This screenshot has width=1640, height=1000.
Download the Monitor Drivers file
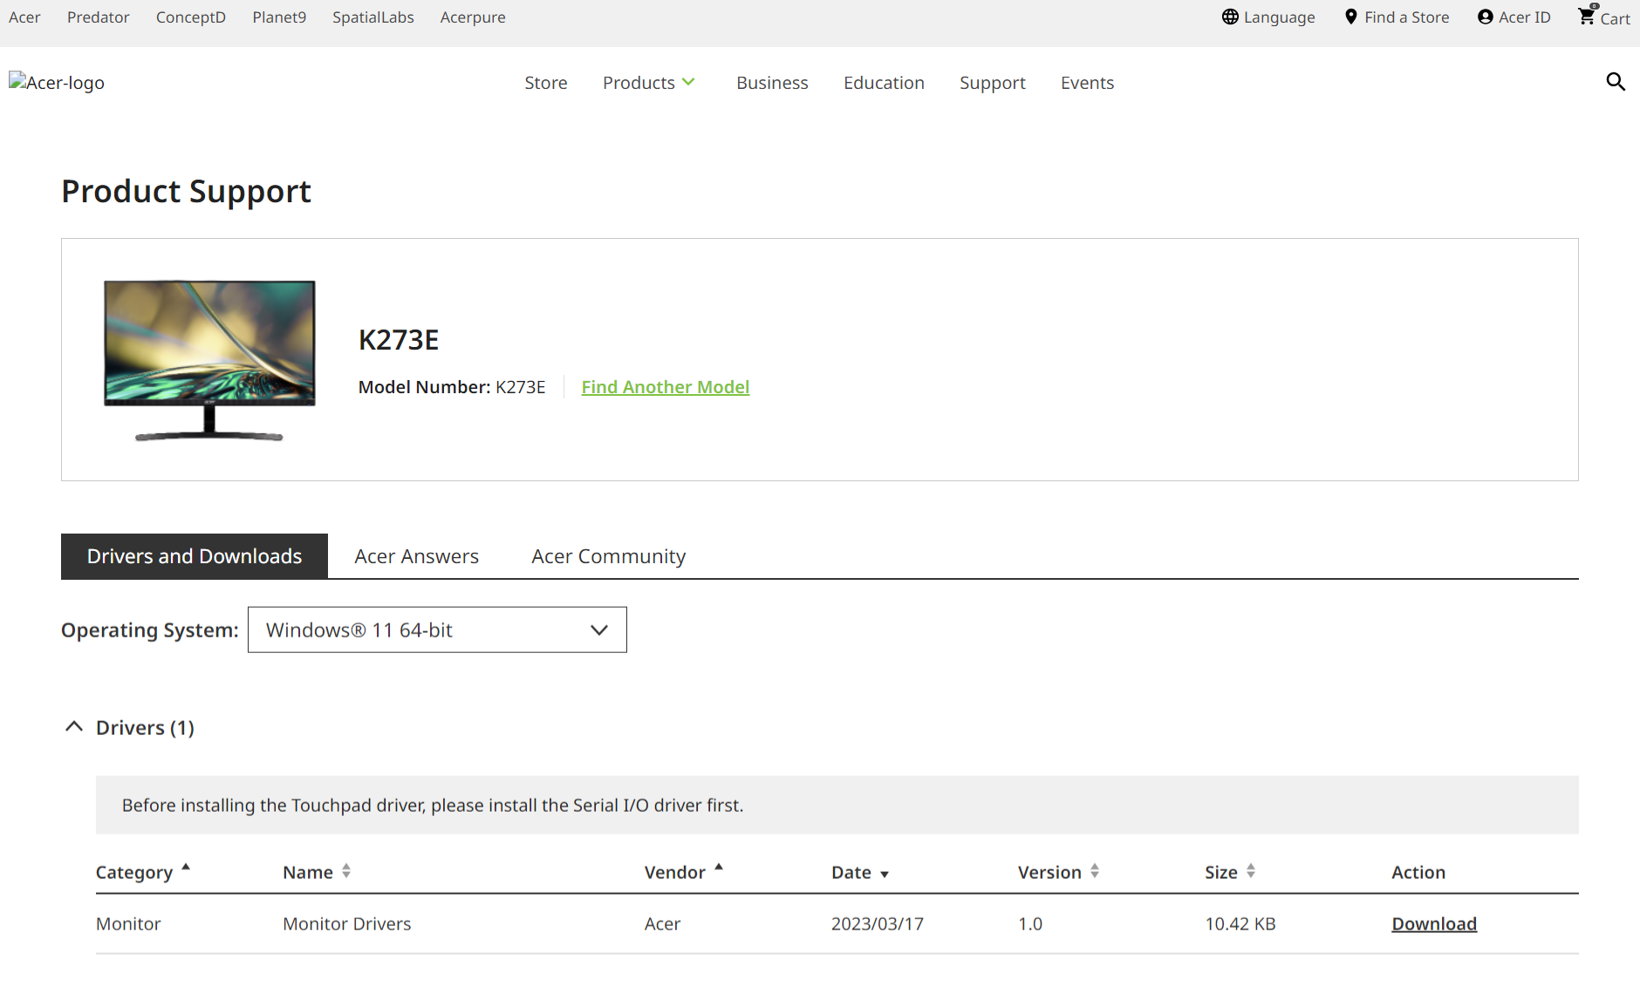click(1433, 924)
